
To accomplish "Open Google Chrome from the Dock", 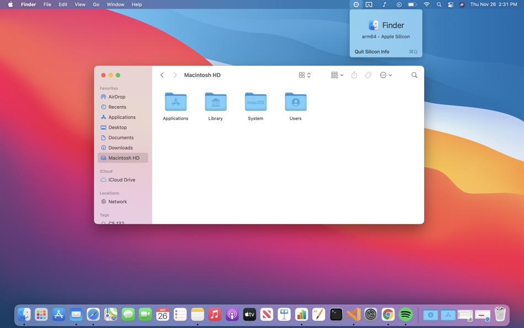I will tap(388, 314).
